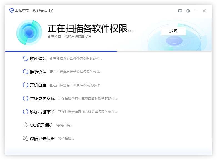Click the QQ penguin icon
Image resolution: width=217 pixels, height=160 pixels.
coord(26,125)
